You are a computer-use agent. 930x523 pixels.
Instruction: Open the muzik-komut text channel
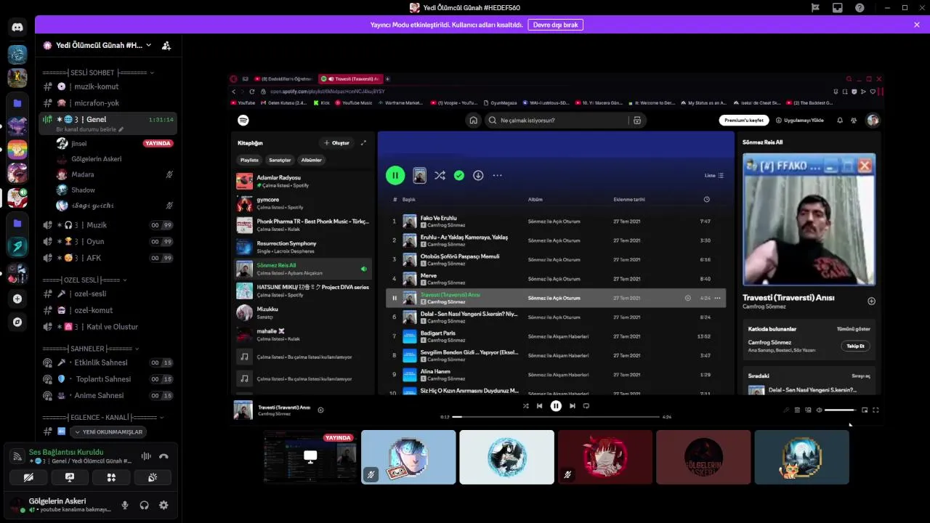(108, 86)
